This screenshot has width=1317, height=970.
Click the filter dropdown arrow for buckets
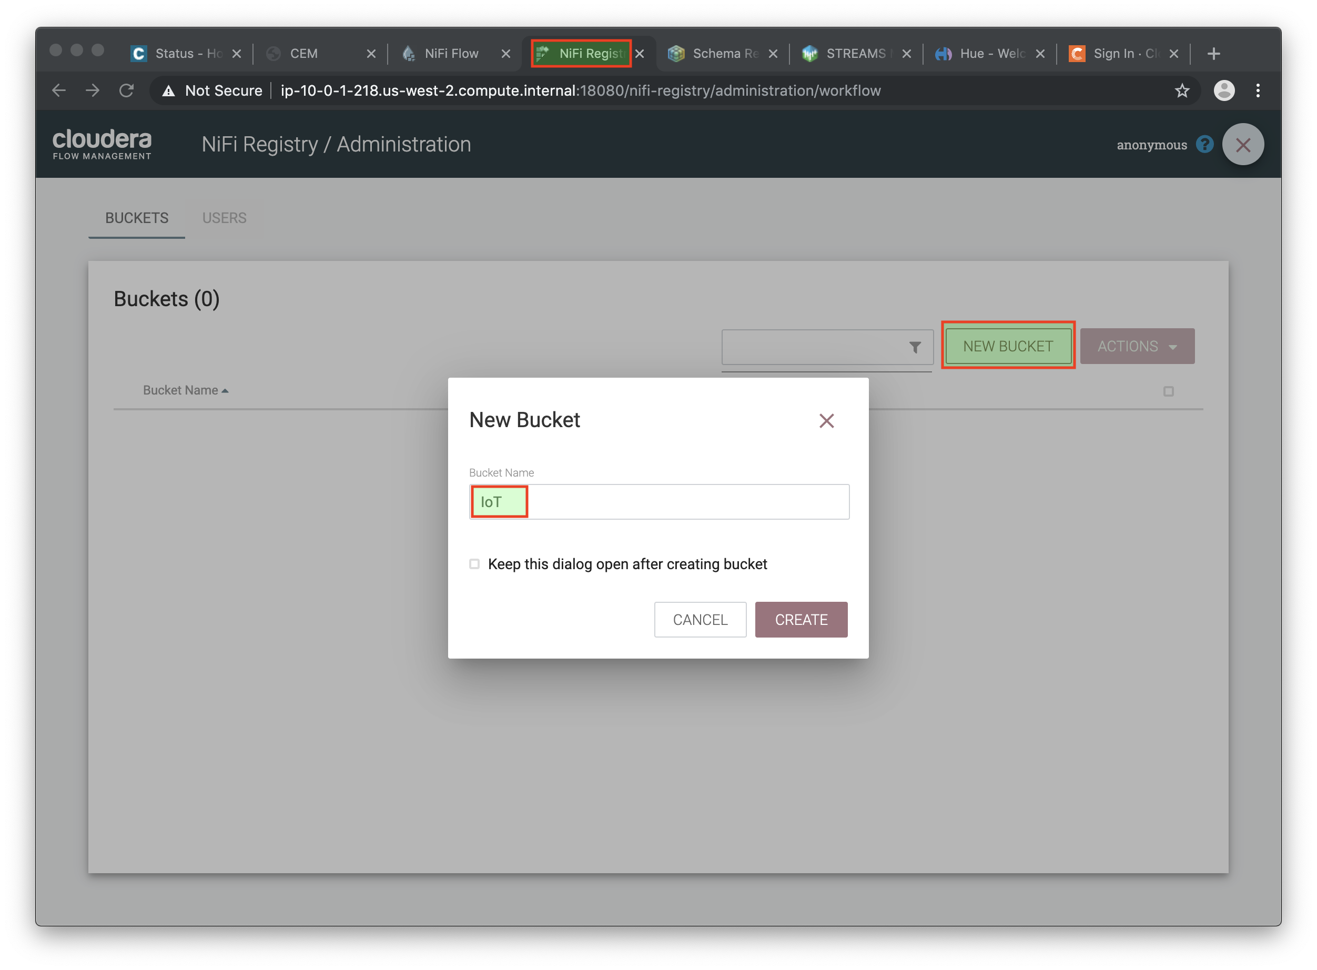913,347
